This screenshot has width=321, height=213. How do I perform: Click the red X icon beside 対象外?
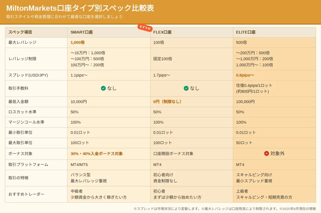pyautogui.click(x=266, y=153)
